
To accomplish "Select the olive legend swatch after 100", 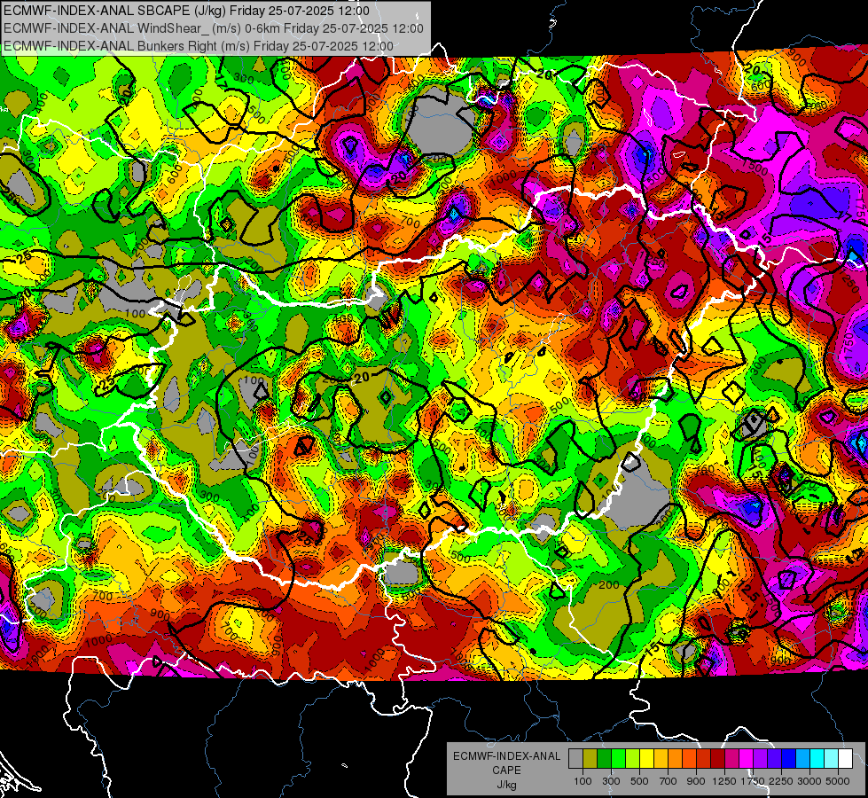I will click(590, 759).
